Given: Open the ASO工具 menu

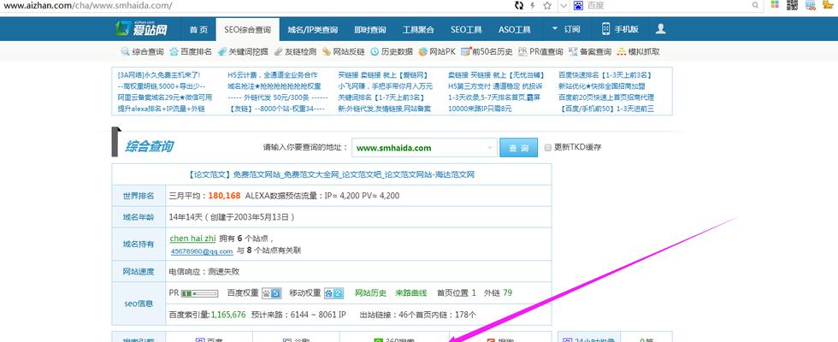Looking at the screenshot, I should (514, 29).
